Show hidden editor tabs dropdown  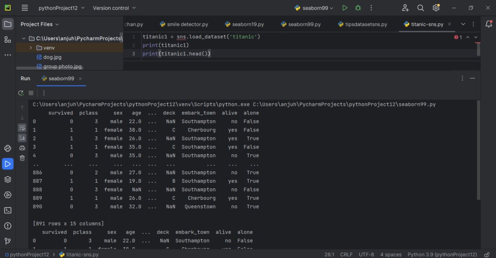[x=463, y=24]
